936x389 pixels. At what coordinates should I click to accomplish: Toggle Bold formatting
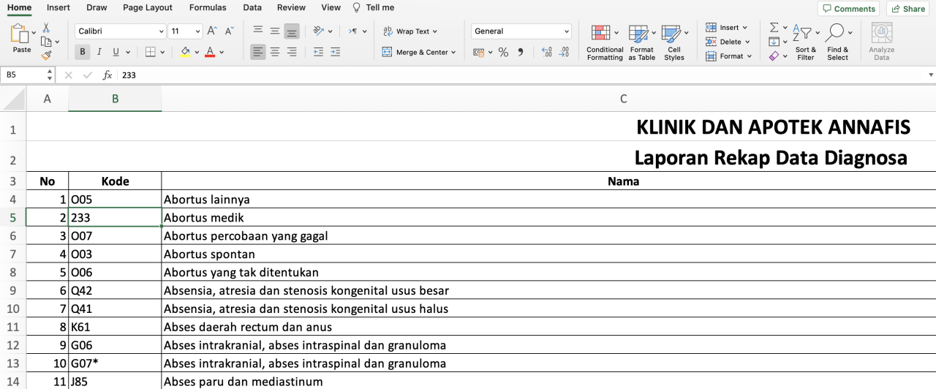(x=83, y=52)
